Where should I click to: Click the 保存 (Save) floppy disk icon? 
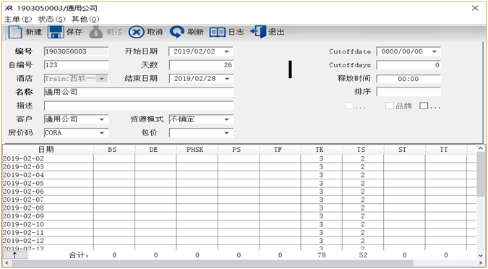click(56, 32)
